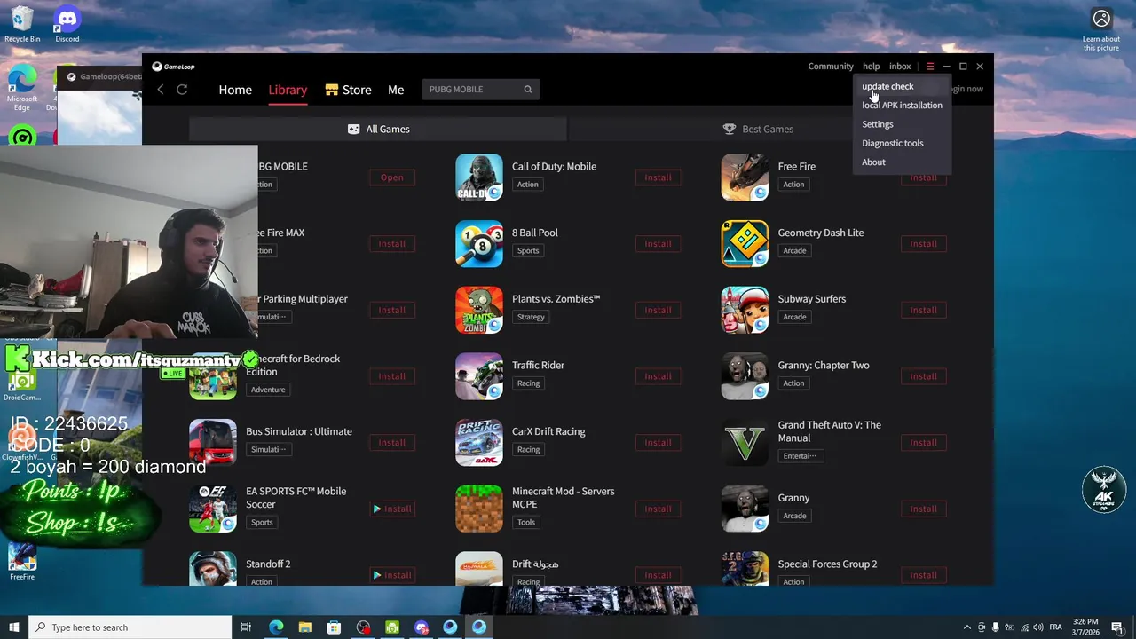Click the GameLoop refresh icon
Viewport: 1136px width, 639px height.
pyautogui.click(x=182, y=90)
